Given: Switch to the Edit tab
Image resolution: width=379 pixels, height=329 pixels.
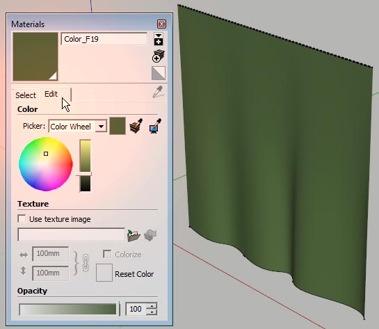Looking at the screenshot, I should [51, 94].
